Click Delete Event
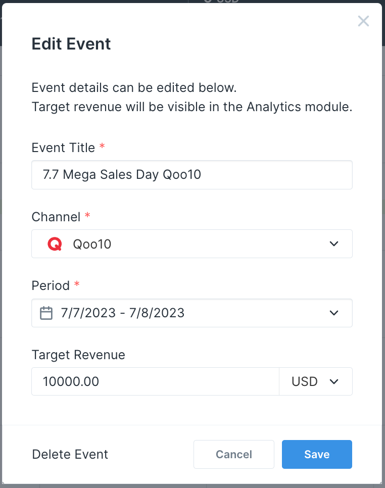 pos(70,454)
